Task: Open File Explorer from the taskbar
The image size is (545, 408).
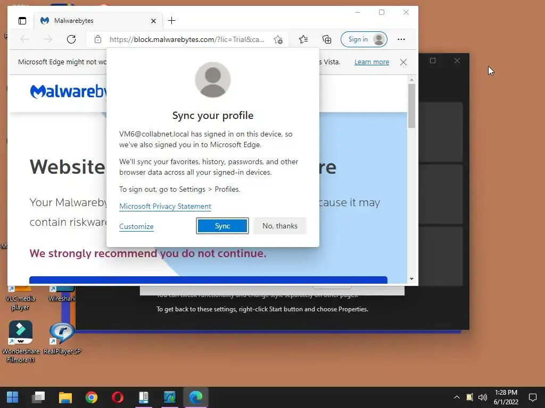Action: pyautogui.click(x=65, y=397)
